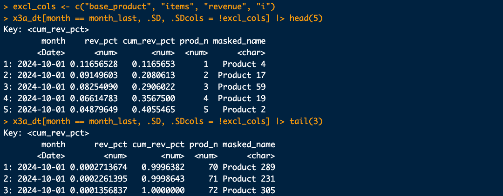Click the Product 289 entry
503x196 pixels.
[249, 167]
